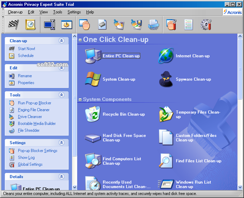The image size is (244, 198).
Task: Click the Pop-up Blocker Settings toolbar icon
Action: click(x=171, y=25)
